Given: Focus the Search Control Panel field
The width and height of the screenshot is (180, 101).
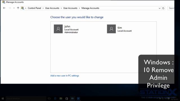Looking at the screenshot, I should pyautogui.click(x=171, y=8).
